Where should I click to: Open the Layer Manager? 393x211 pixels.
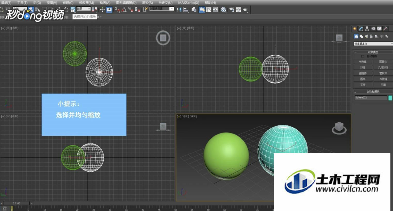click(x=194, y=10)
